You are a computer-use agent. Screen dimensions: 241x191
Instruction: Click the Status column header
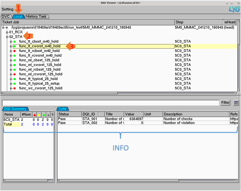click(69, 114)
